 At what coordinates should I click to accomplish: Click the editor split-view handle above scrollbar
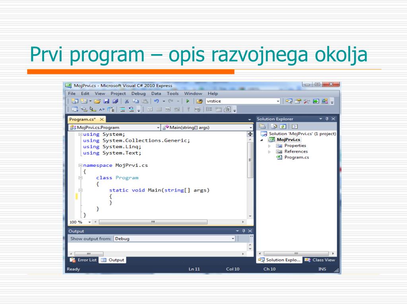[250, 134]
